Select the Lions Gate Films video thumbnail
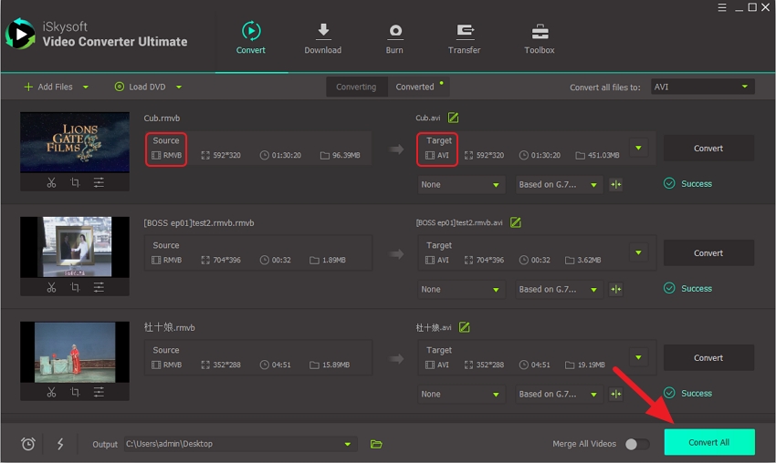776x463 pixels. [75, 142]
